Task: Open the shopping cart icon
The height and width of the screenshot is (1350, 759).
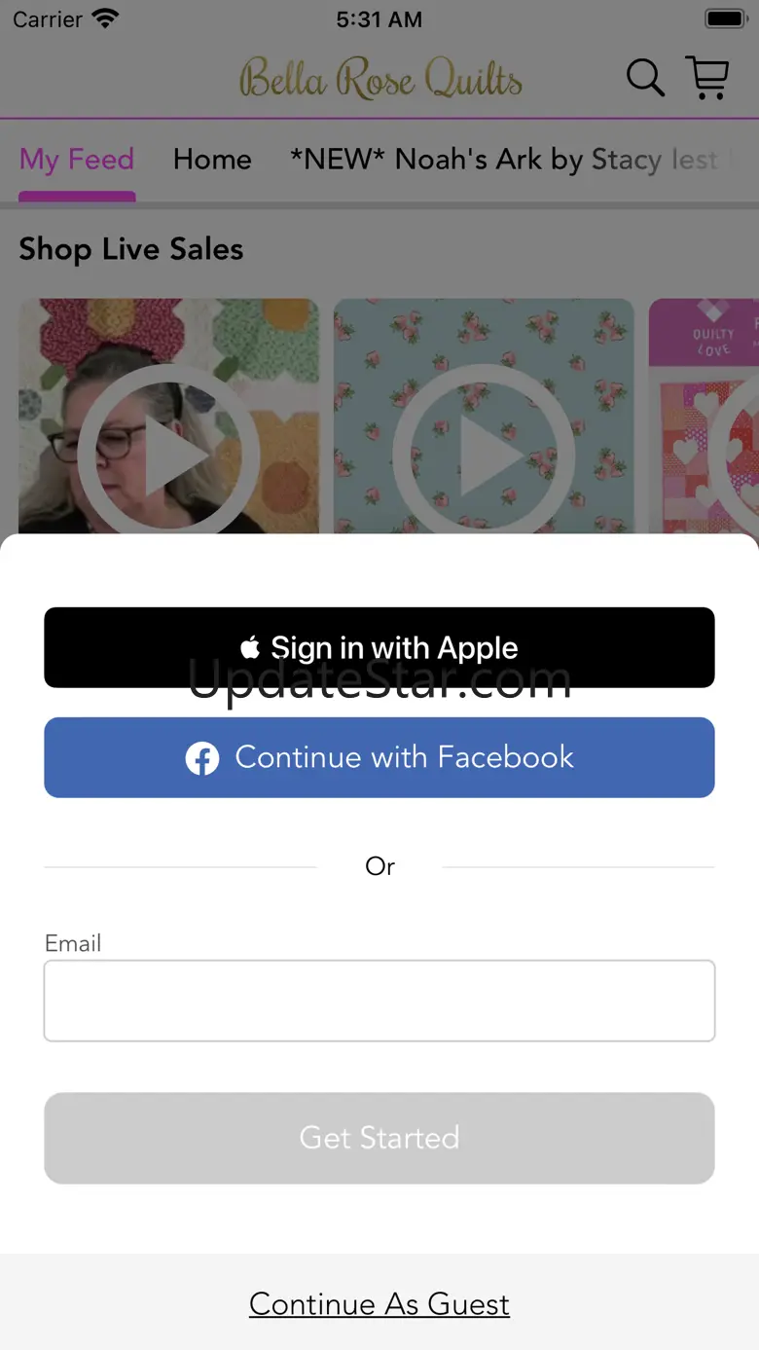Action: [707, 78]
